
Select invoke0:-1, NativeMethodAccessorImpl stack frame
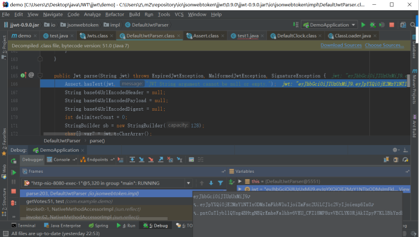click(x=107, y=209)
